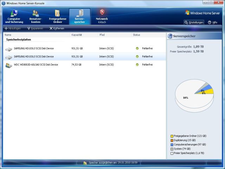Click Intern (SCSI) path of WDC drive
Image resolution: width=225 pixels, height=169 pixels.
click(107, 65)
